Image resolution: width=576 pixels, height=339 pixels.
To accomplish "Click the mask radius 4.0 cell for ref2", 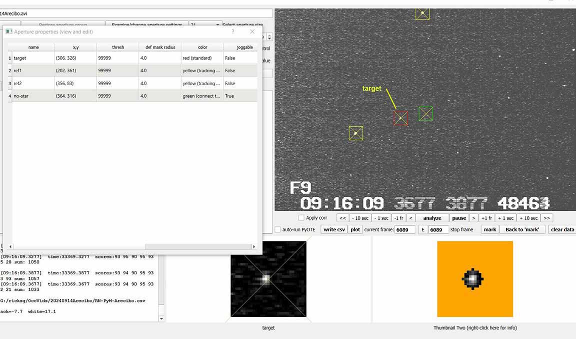I will click(160, 83).
